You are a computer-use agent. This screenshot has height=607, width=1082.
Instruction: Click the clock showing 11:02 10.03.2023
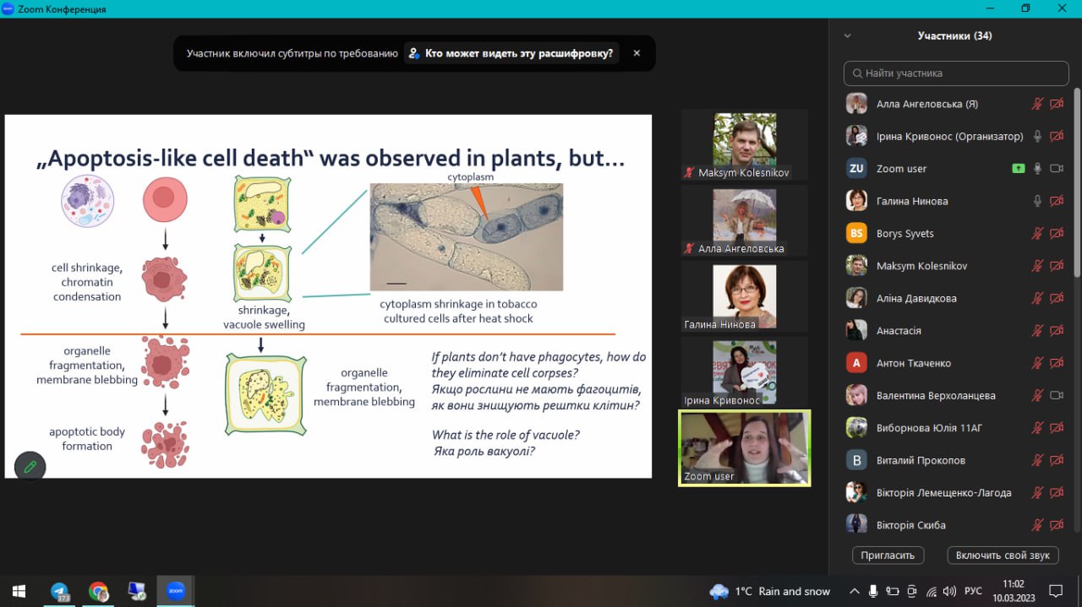[1013, 591]
